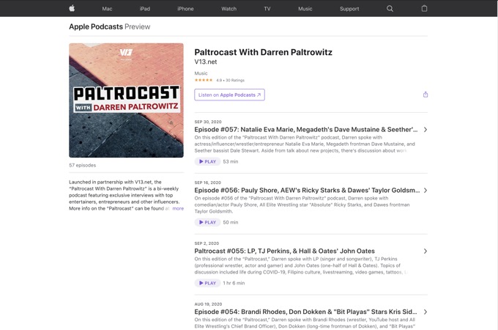This screenshot has height=330, width=498.
Task: Expand chevron for Episode #056
Action: [x=425, y=190]
